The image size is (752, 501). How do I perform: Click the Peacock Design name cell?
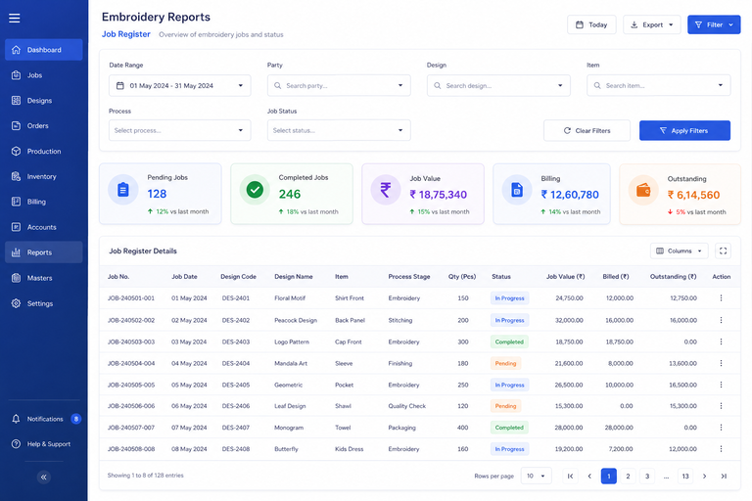coord(296,320)
